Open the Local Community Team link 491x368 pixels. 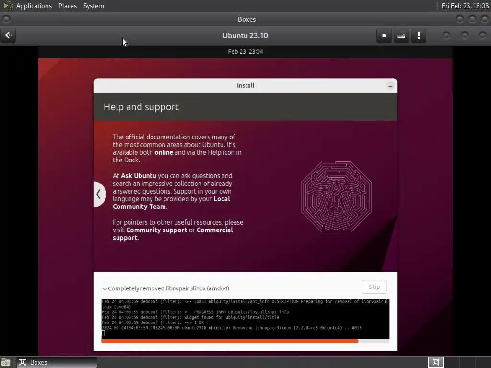point(171,203)
